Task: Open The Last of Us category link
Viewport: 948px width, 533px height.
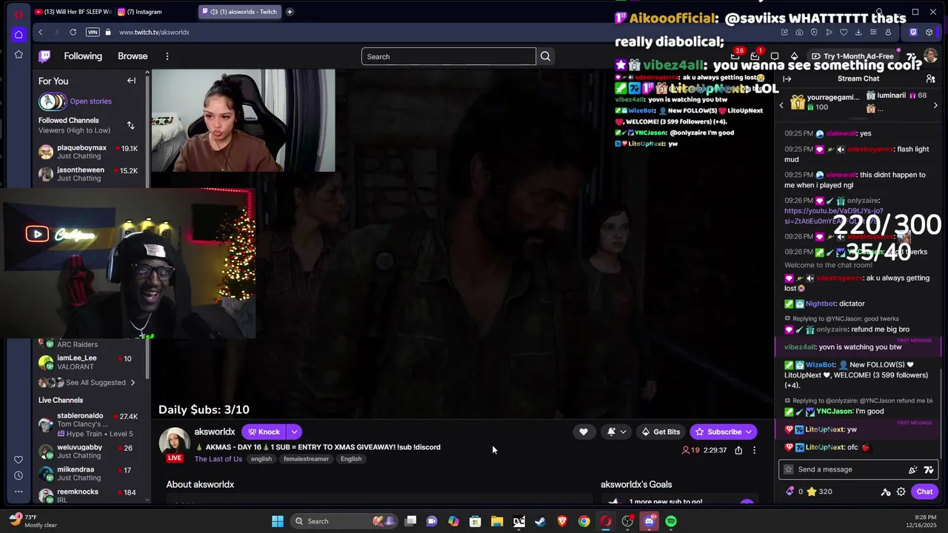Action: point(218,459)
